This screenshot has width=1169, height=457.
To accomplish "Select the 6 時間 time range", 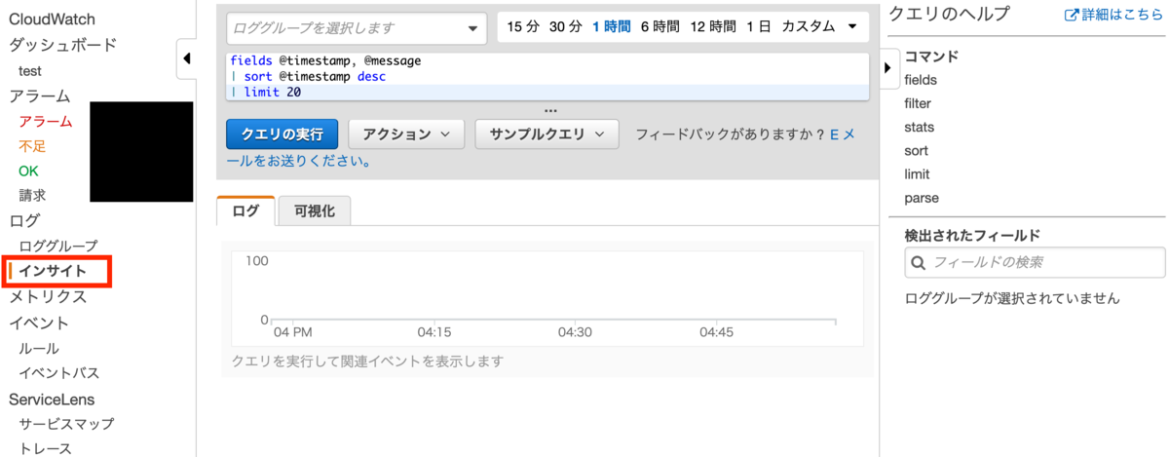I will click(x=660, y=26).
